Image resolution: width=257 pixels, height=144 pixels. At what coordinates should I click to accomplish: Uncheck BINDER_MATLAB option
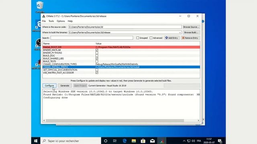tap(97, 50)
